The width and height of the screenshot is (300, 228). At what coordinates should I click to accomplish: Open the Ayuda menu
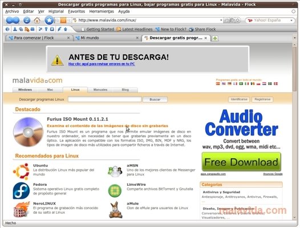(124, 11)
